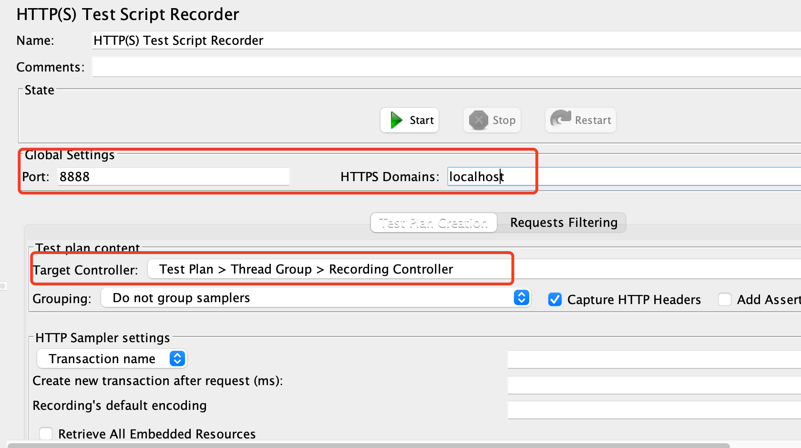This screenshot has width=801, height=448.
Task: Click the Grouping dropdown arrow icon
Action: point(522,298)
